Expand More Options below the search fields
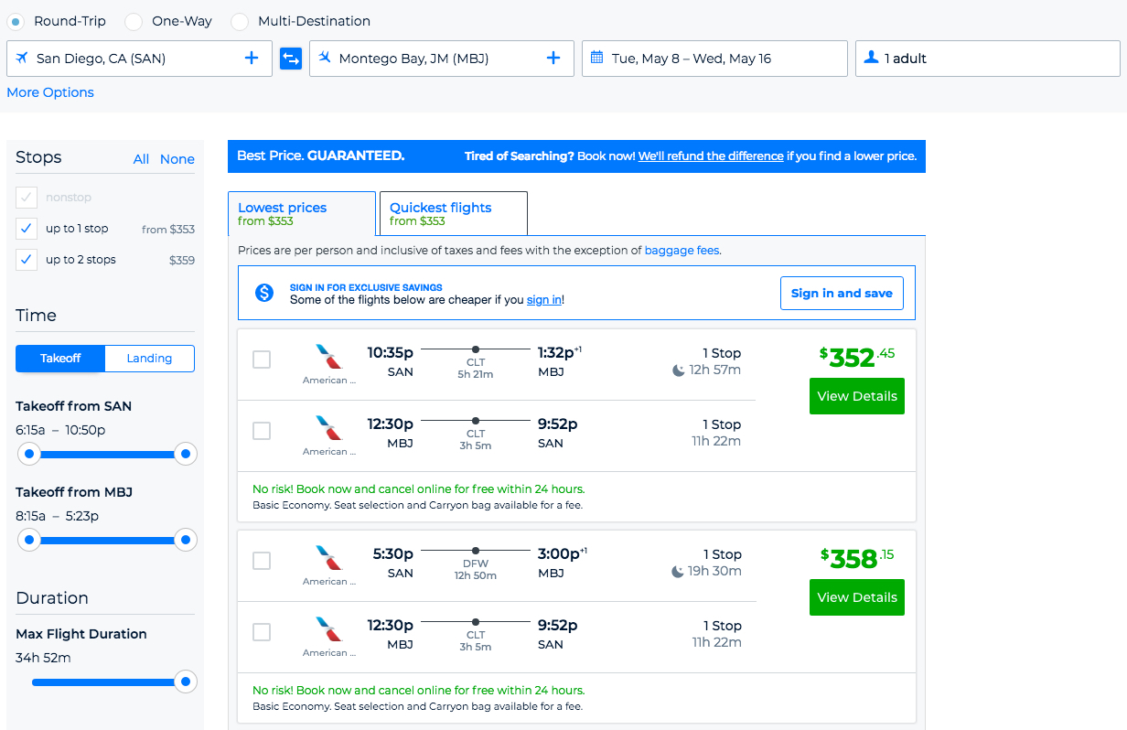The image size is (1127, 730). (50, 92)
